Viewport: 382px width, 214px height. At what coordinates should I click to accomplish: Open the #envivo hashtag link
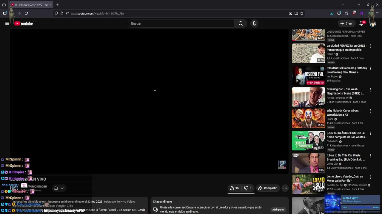pos(121,202)
